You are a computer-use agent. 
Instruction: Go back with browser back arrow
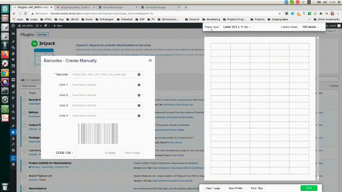pyautogui.click(x=14, y=13)
